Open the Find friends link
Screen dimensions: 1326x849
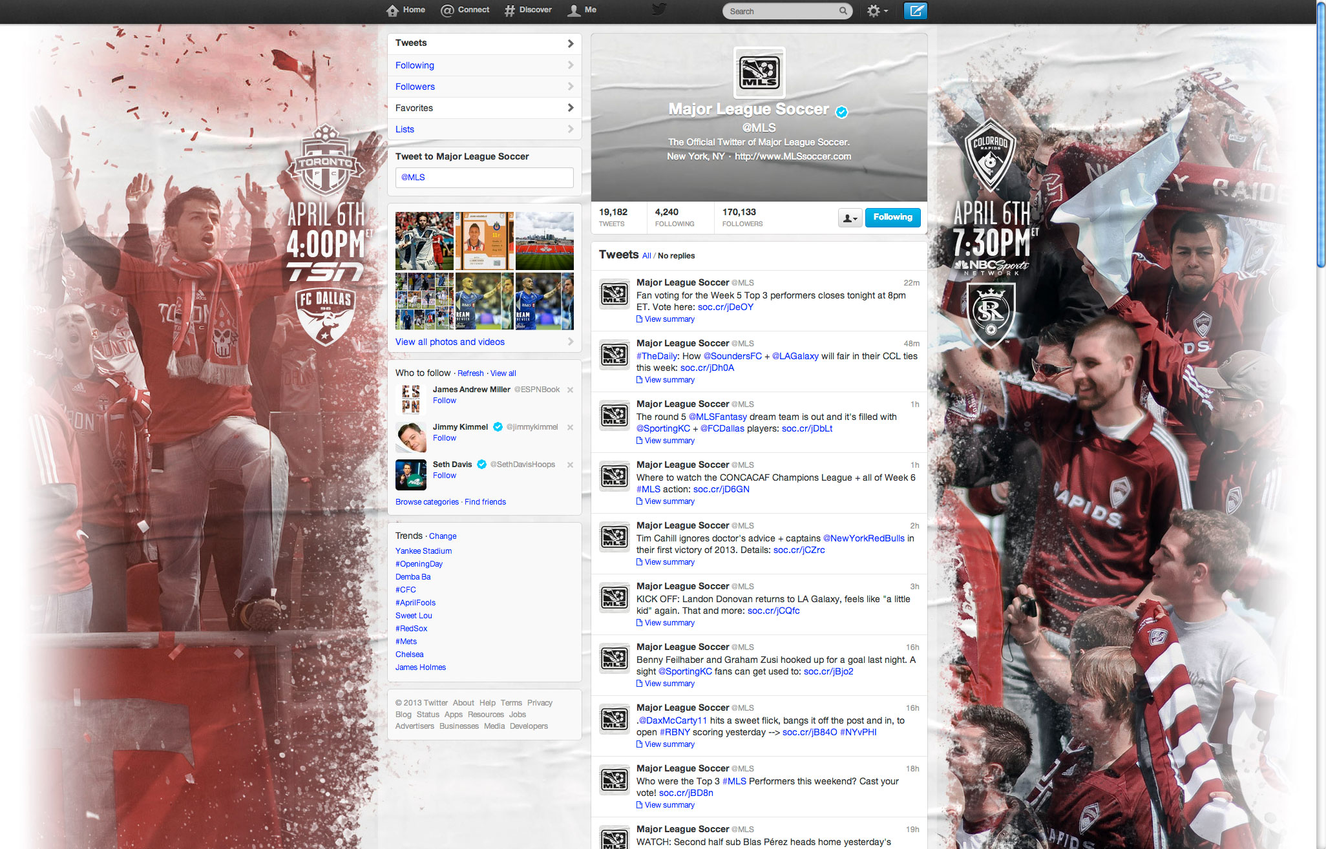pyautogui.click(x=485, y=502)
